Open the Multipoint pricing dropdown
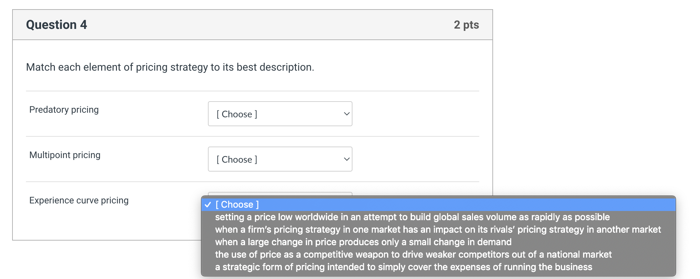The image size is (700, 279). [x=280, y=159]
